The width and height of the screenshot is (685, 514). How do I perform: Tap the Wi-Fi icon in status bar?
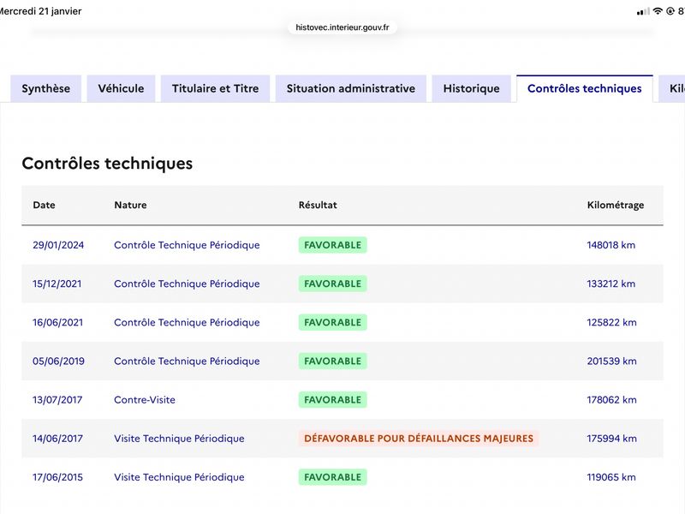coord(658,11)
